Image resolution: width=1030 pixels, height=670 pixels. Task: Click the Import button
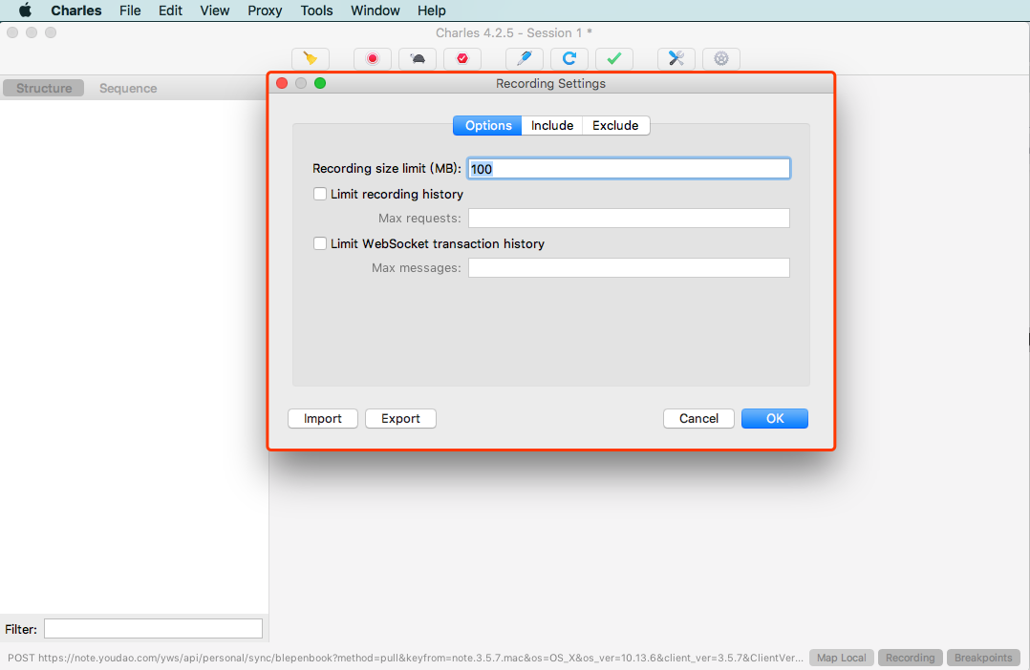tap(323, 419)
